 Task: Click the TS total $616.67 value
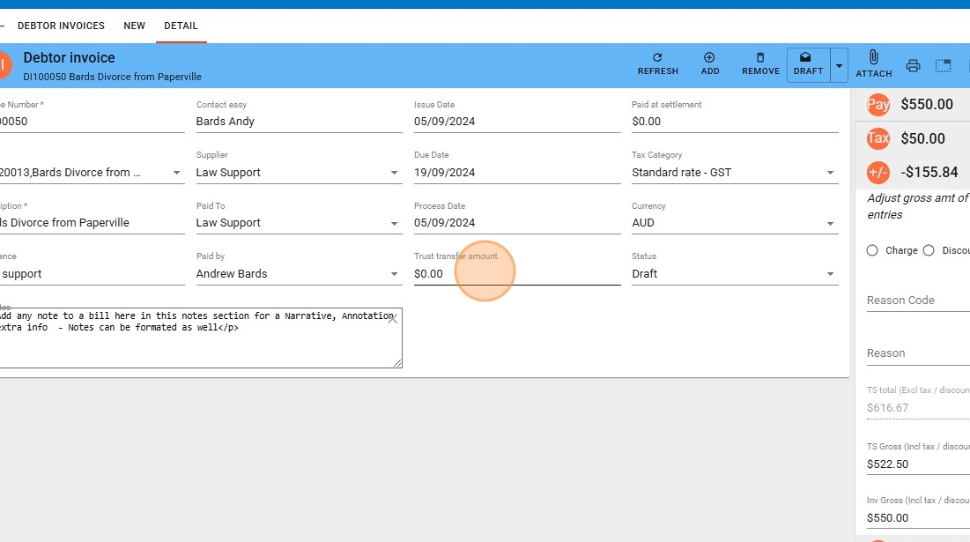887,408
